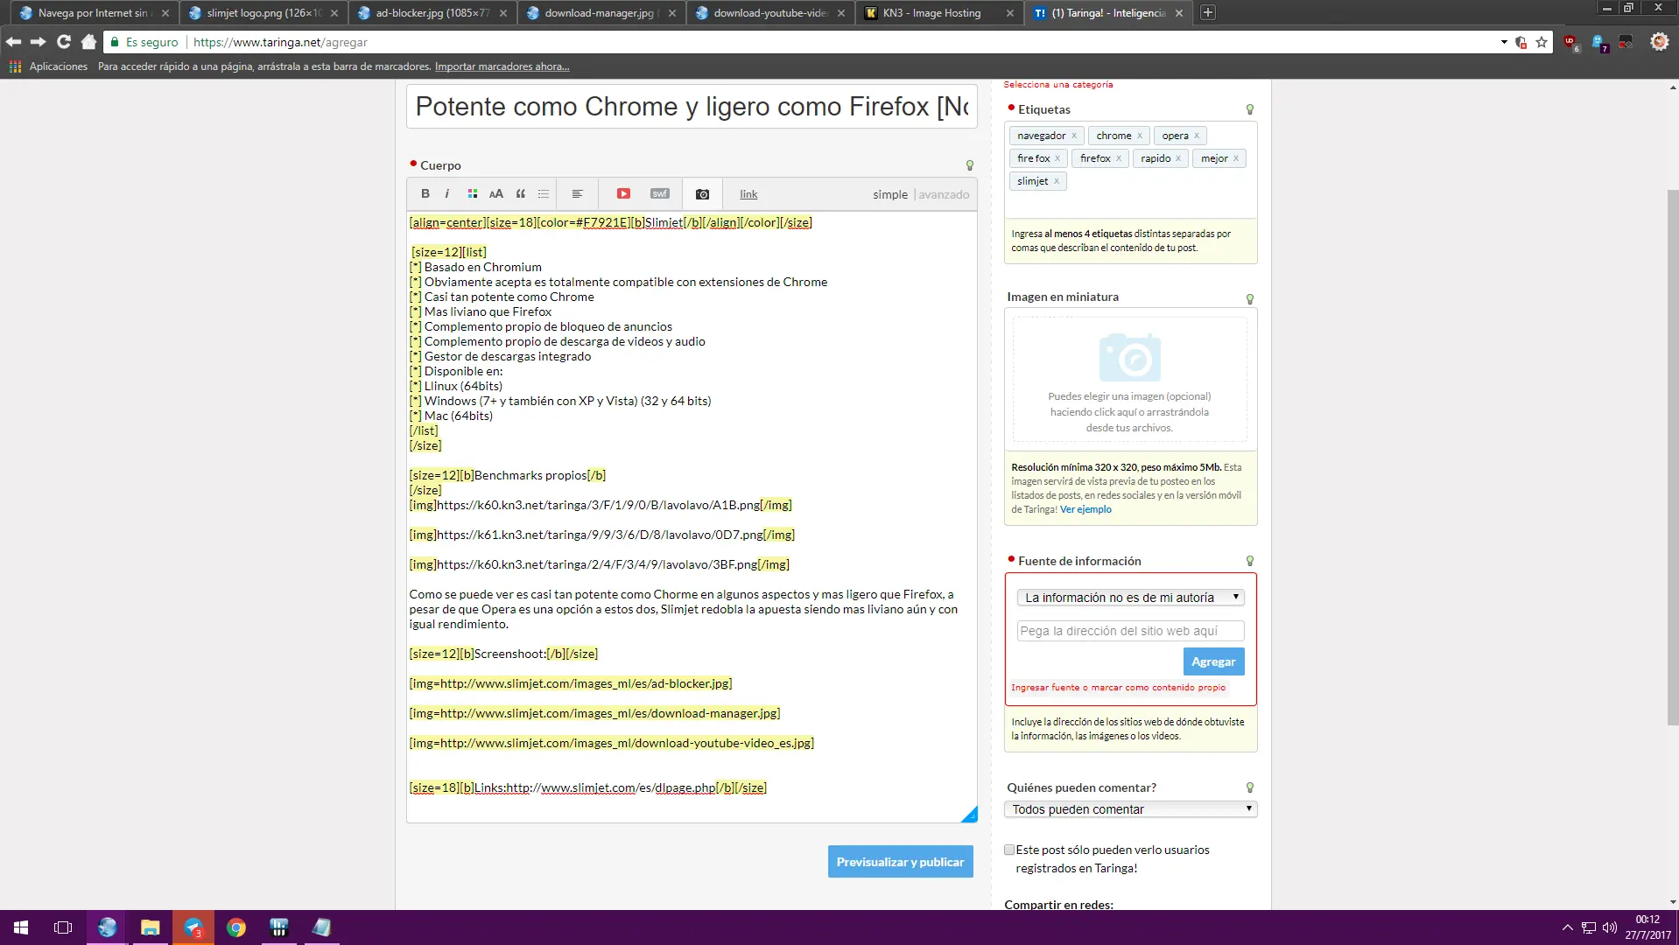This screenshot has height=945, width=1679.
Task: Remove the 'navegador' tag
Action: (1074, 136)
